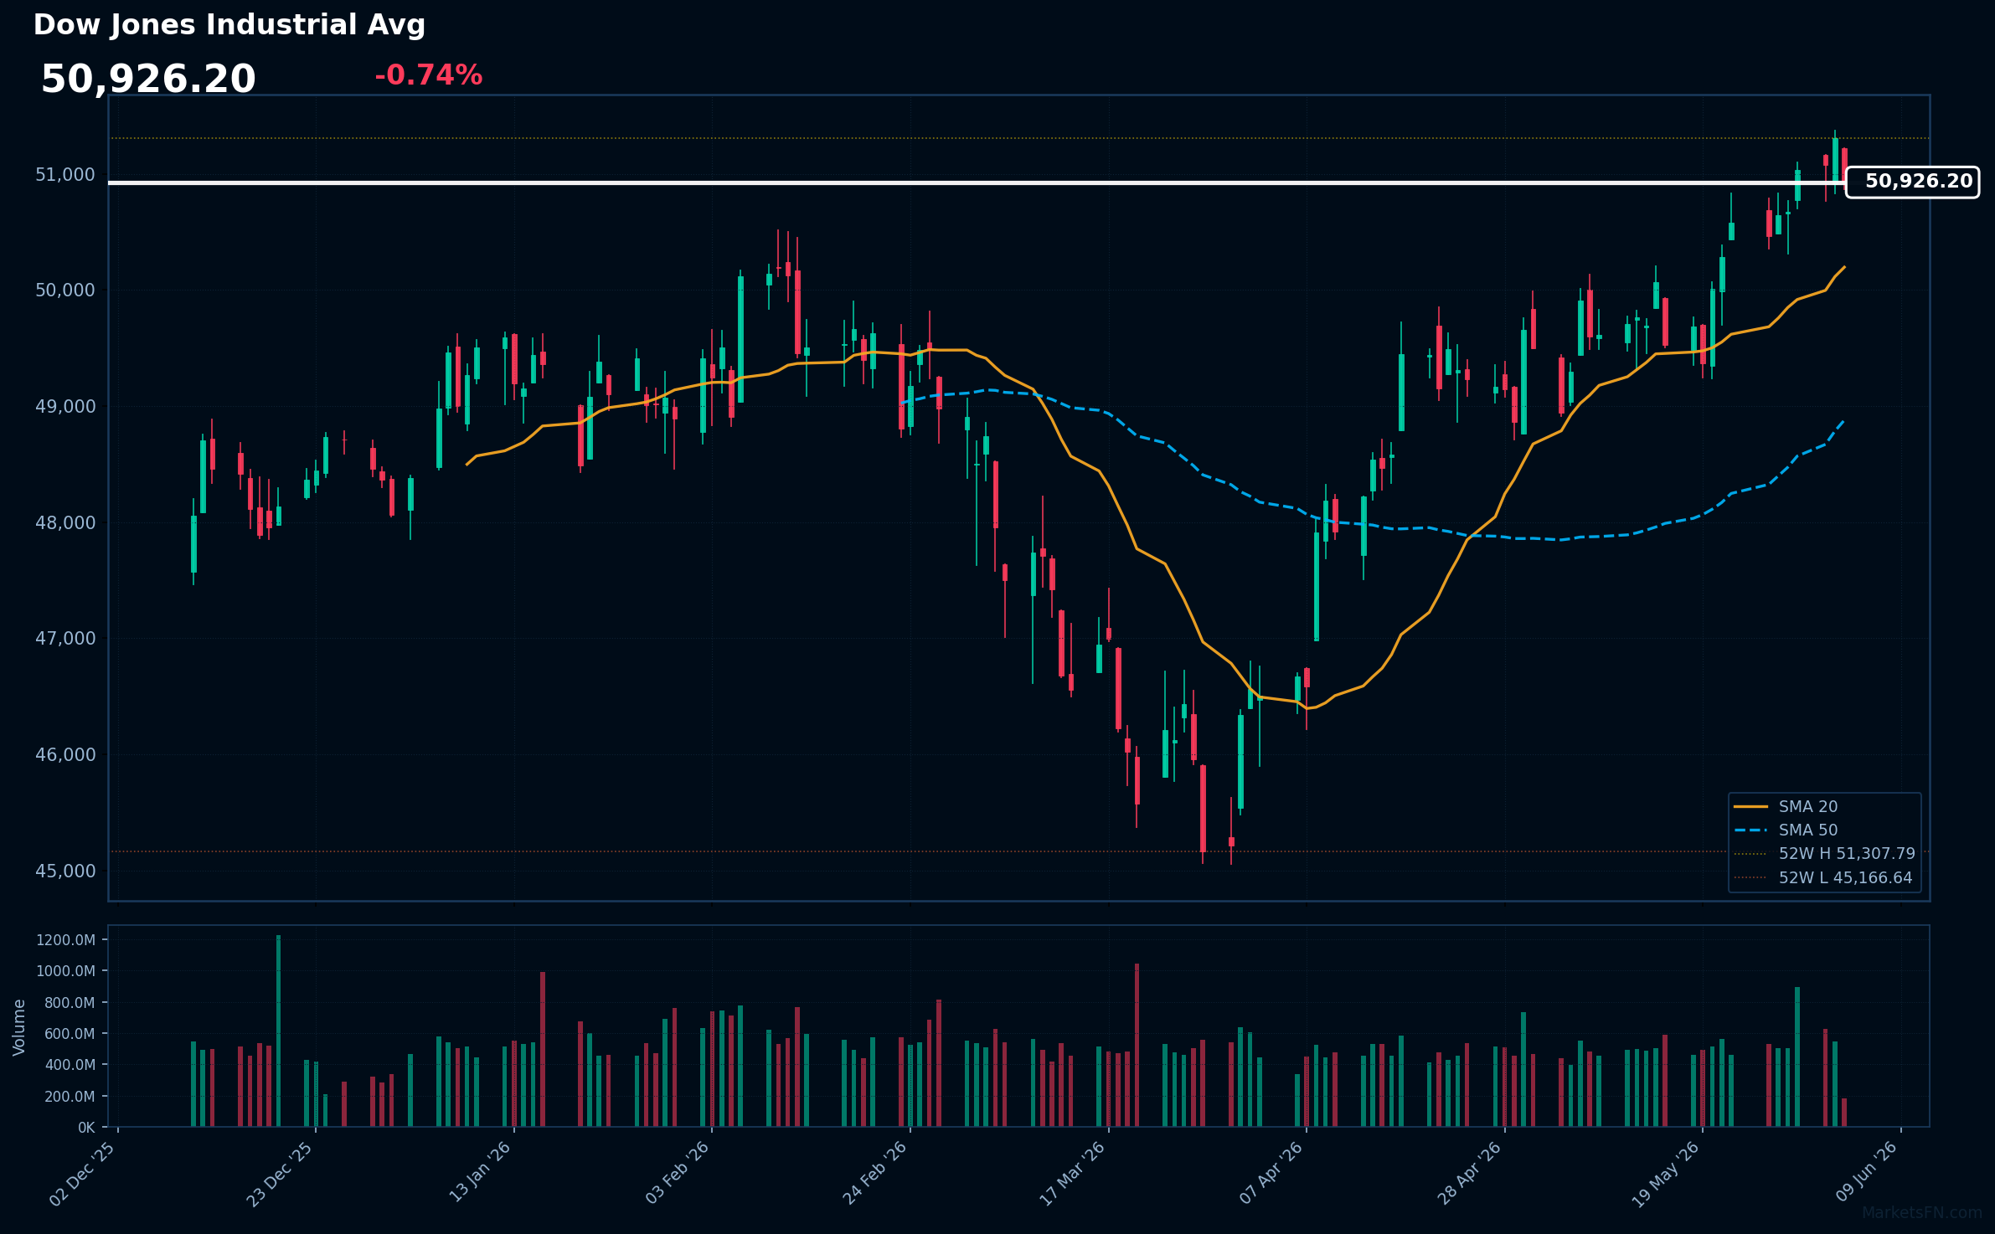
Task: Click the 400.0M volume axis label
Action: 69,1065
